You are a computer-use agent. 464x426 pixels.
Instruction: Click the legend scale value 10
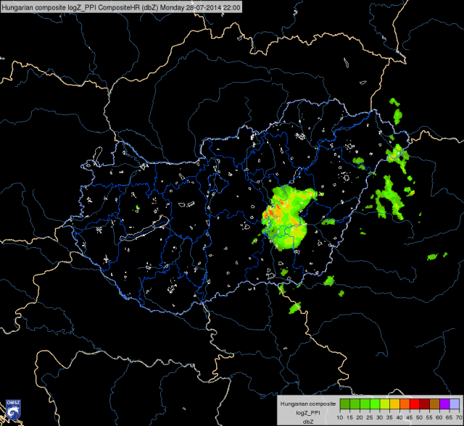pos(340,418)
